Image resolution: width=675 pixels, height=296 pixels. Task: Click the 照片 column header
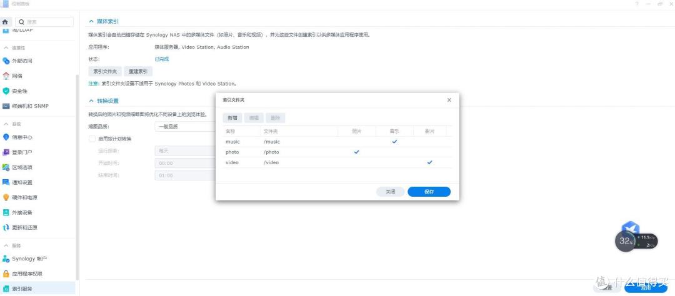[x=357, y=131]
